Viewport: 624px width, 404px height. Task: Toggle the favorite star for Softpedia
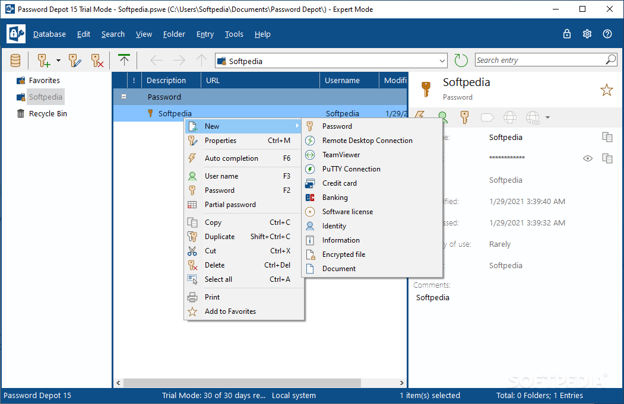[x=606, y=90]
